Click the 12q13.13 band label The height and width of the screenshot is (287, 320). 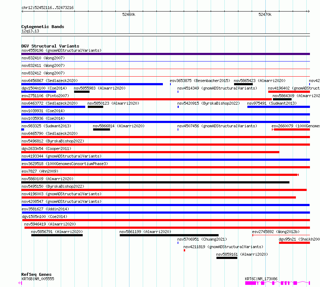click(x=30, y=31)
